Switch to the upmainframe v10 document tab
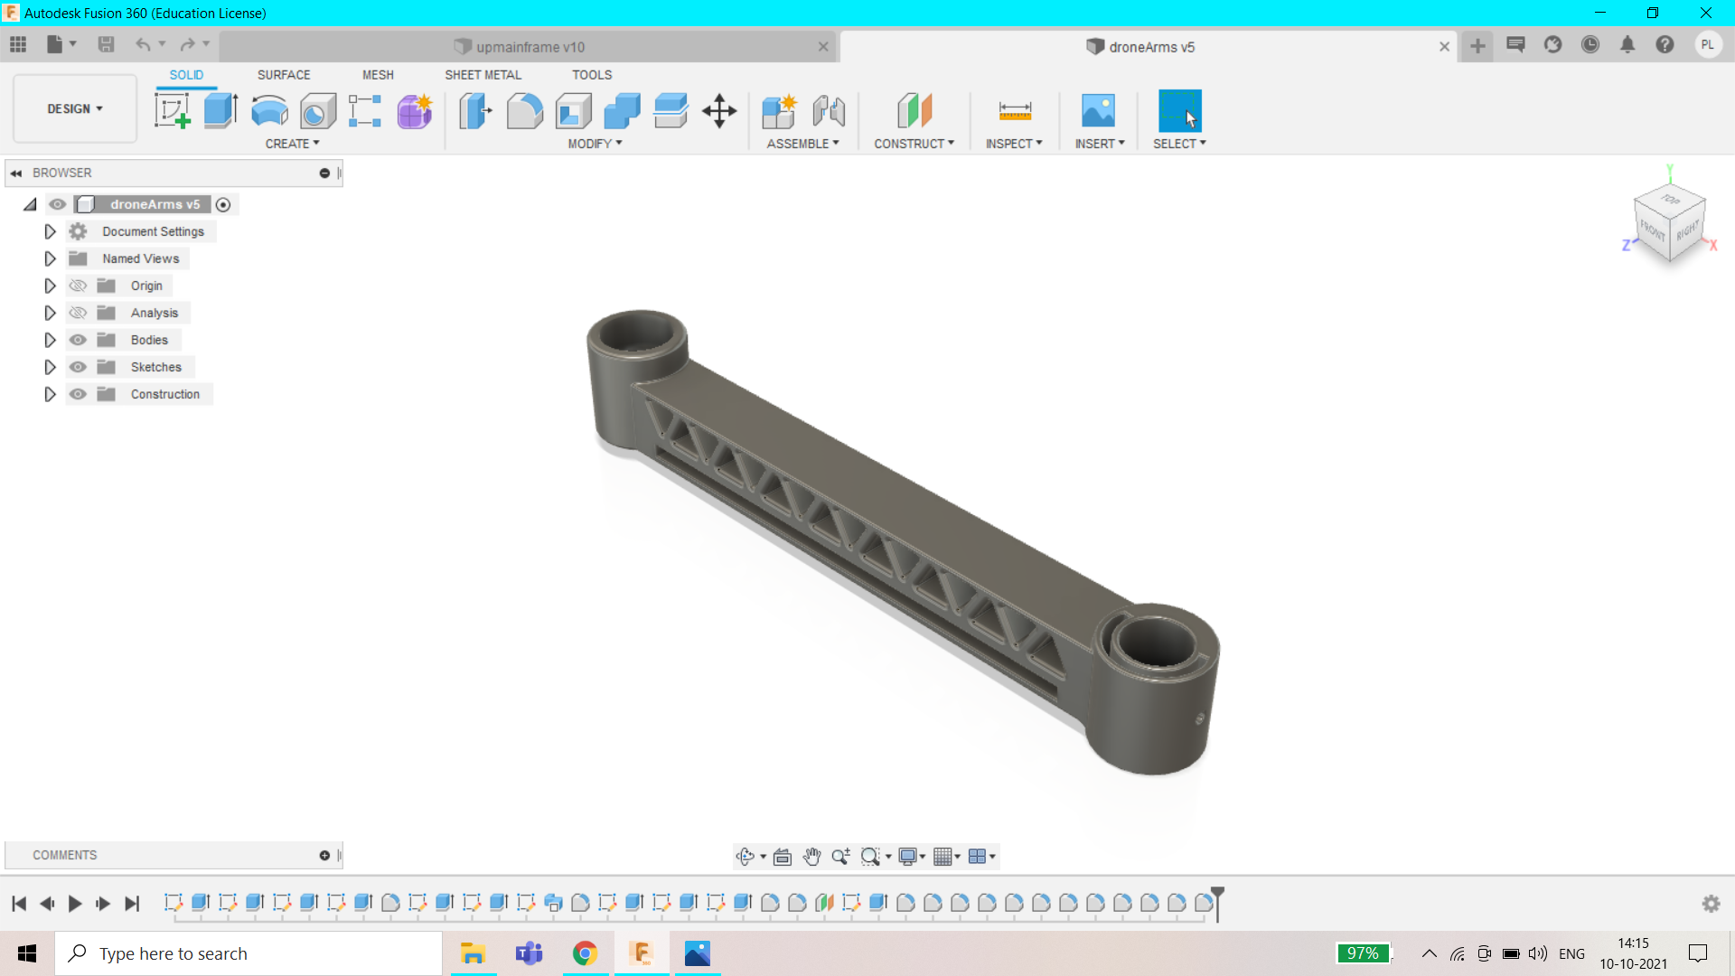The width and height of the screenshot is (1735, 976). (529, 46)
